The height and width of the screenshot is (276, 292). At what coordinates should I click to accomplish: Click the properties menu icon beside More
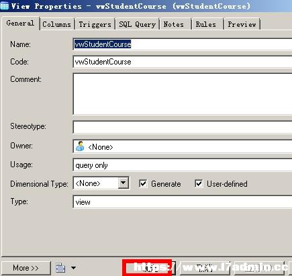(60, 268)
